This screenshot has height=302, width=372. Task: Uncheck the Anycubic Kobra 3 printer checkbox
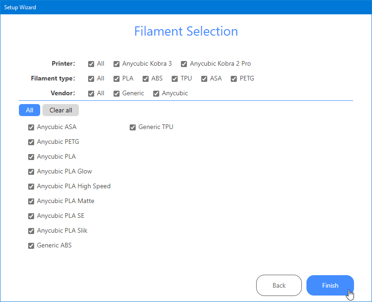pyautogui.click(x=117, y=64)
